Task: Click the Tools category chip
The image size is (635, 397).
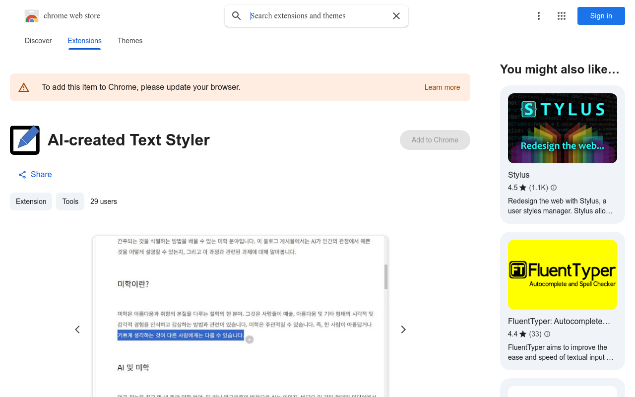Action: (x=70, y=201)
